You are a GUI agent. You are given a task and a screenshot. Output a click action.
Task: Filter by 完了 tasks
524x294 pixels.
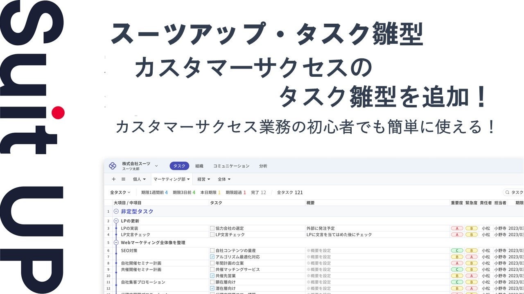[x=258, y=192]
